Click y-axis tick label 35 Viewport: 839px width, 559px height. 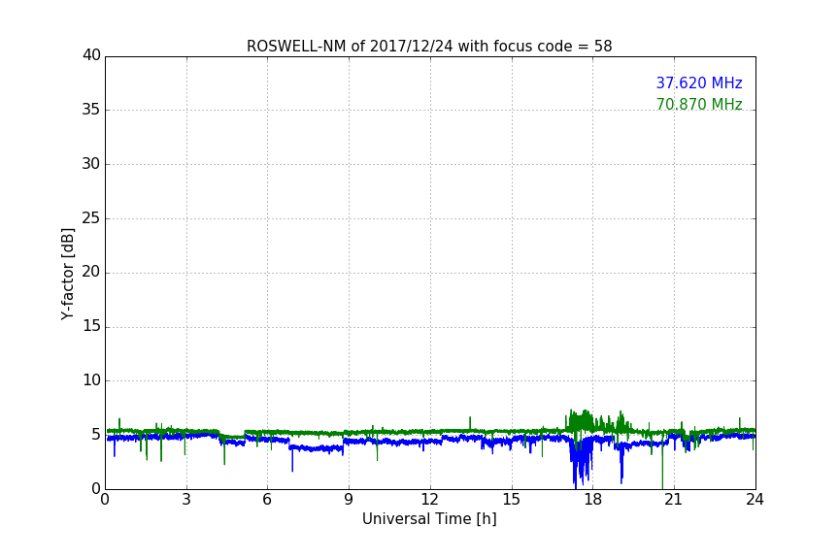click(91, 110)
